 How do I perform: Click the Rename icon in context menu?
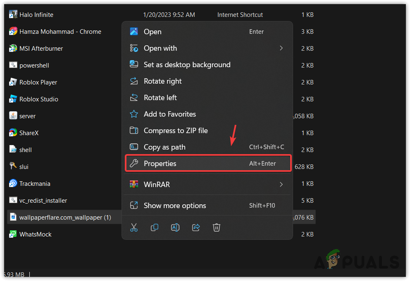tap(175, 227)
